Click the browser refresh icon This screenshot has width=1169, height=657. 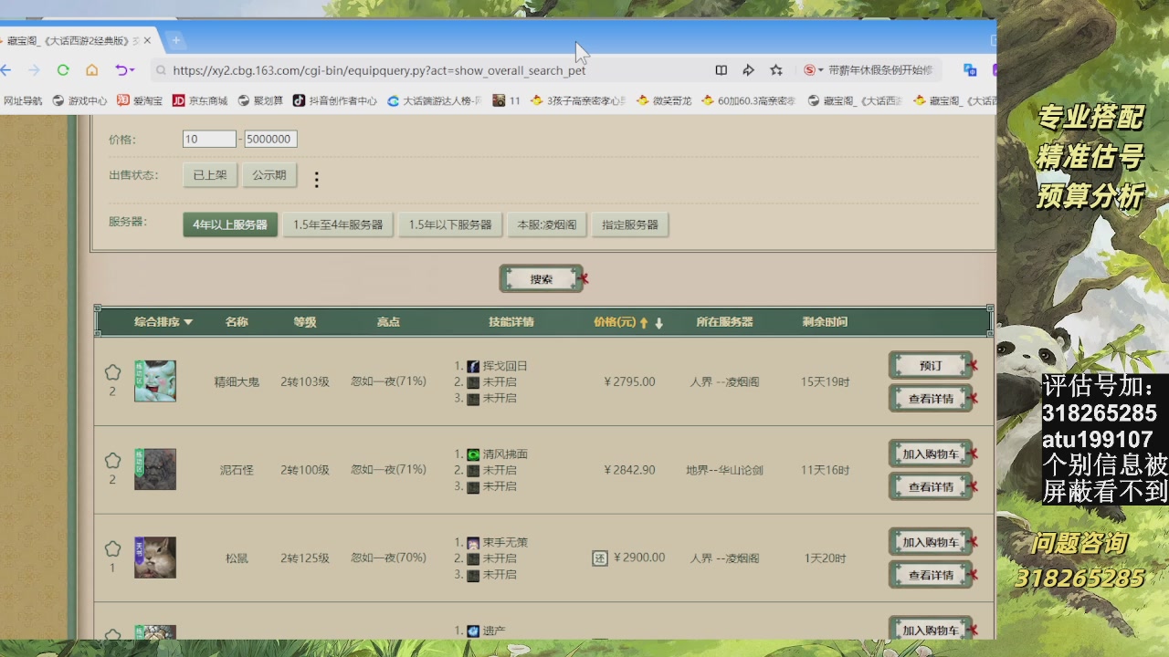63,70
